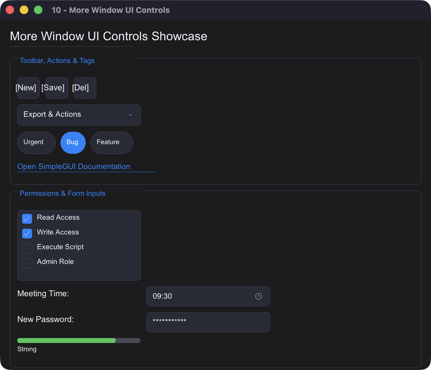431x370 pixels.
Task: Click the [Save] toolbar button
Action: click(x=57, y=88)
